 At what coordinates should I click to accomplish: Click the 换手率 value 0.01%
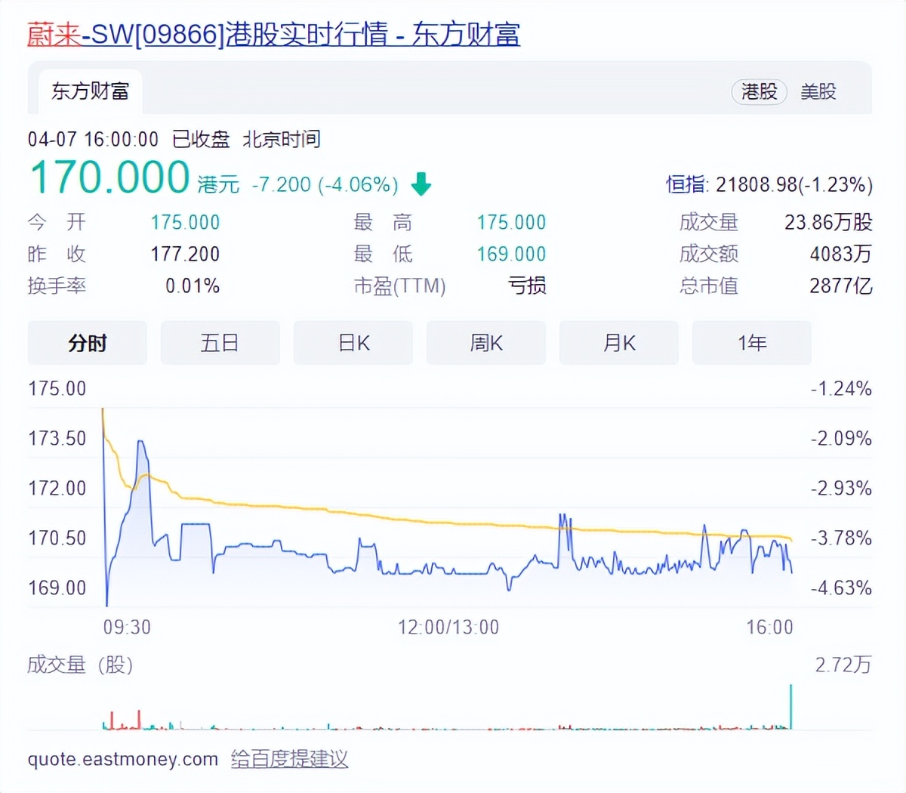[x=193, y=285]
